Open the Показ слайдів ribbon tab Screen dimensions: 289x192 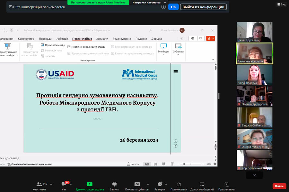(82, 39)
